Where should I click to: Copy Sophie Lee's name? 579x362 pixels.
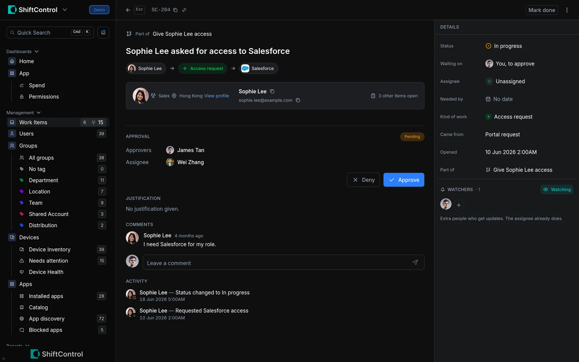point(272,91)
